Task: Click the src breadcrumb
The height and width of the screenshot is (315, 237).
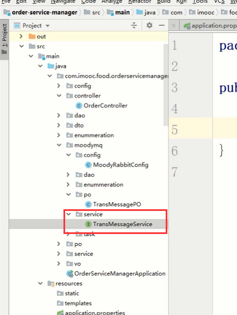Action: coord(92,12)
